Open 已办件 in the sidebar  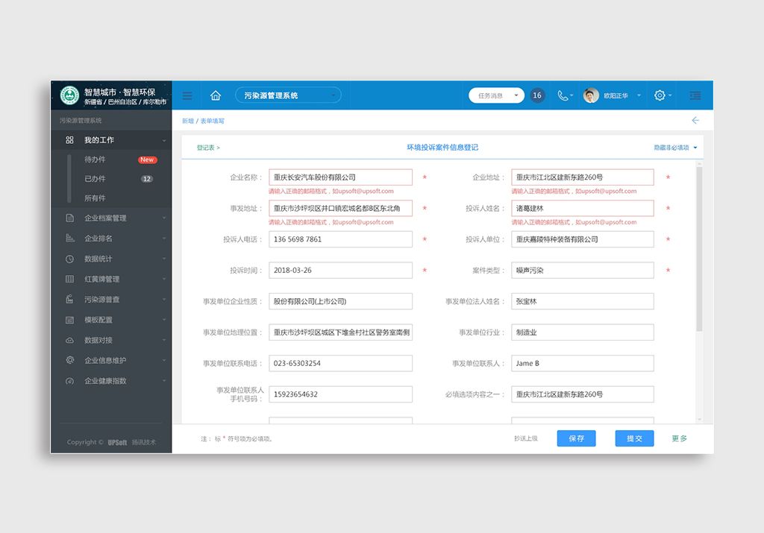95,179
